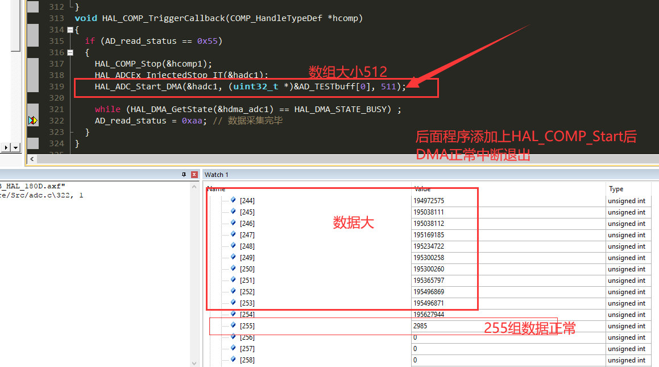Click the value 194972575
659x367 pixels.
[x=428, y=200]
